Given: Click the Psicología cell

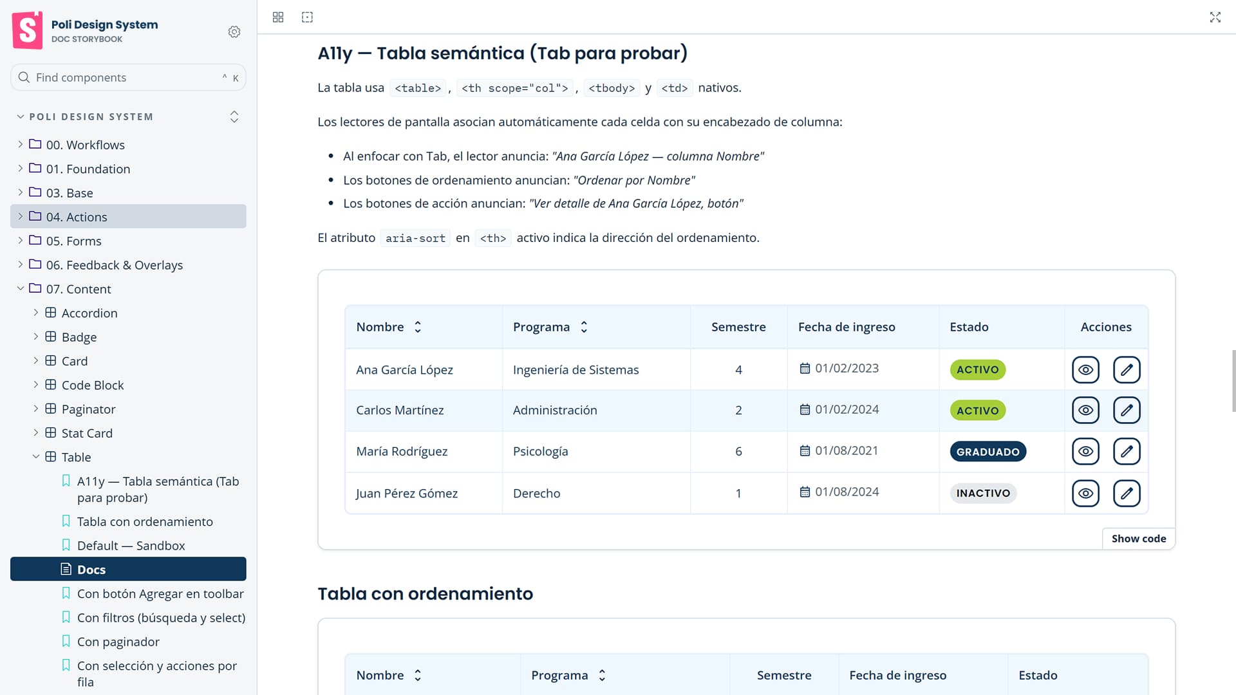Looking at the screenshot, I should point(596,451).
